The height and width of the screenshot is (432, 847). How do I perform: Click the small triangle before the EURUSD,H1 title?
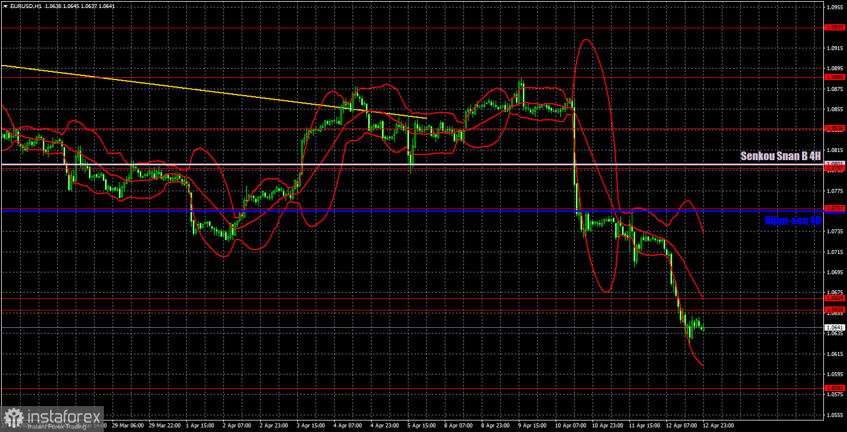pos(5,6)
